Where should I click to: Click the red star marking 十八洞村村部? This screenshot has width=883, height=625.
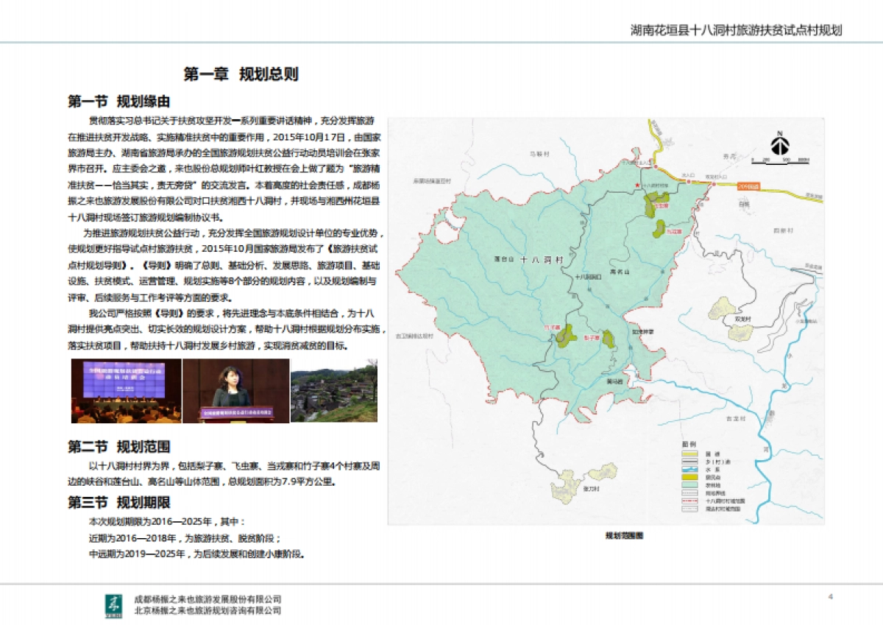coord(637,185)
